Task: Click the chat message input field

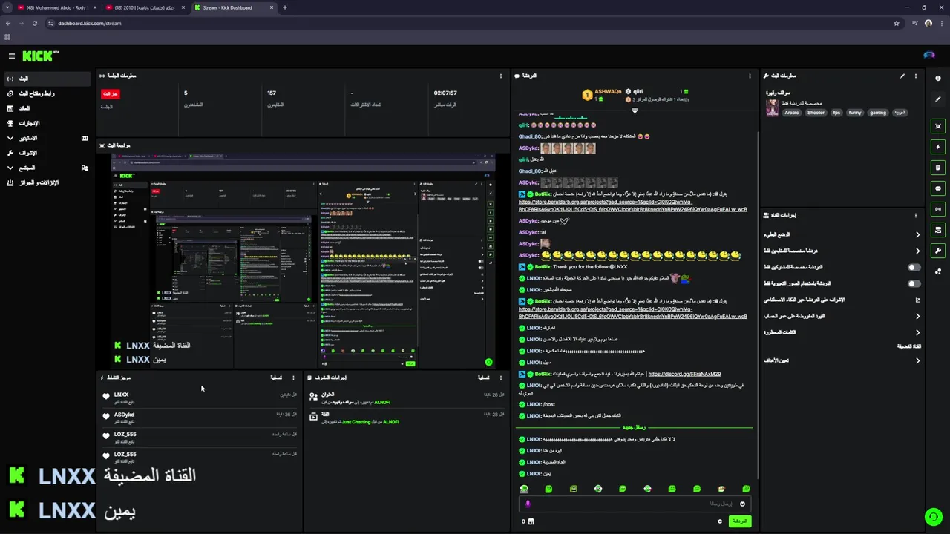Action: pos(635,504)
